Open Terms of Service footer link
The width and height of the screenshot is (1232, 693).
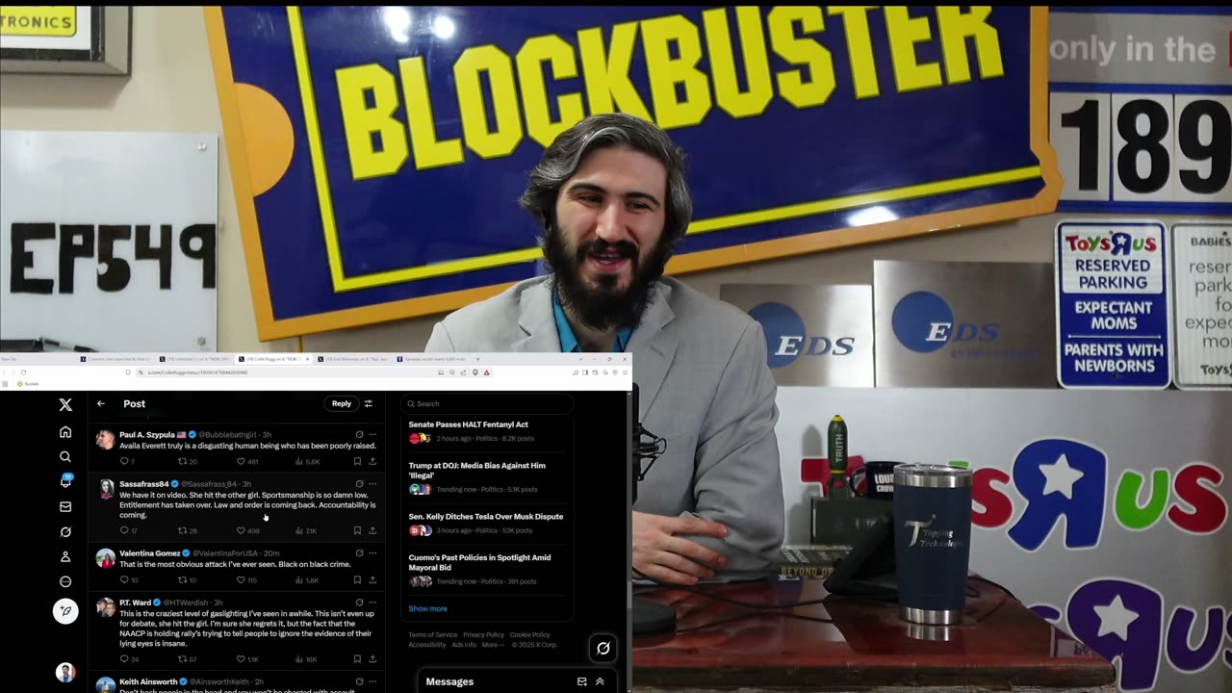click(432, 635)
